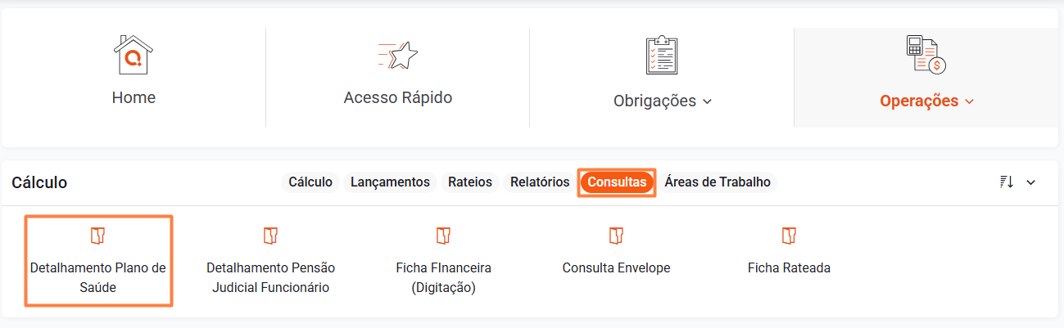The image size is (1064, 328).
Task: Click the Home house icon
Action: point(134,56)
